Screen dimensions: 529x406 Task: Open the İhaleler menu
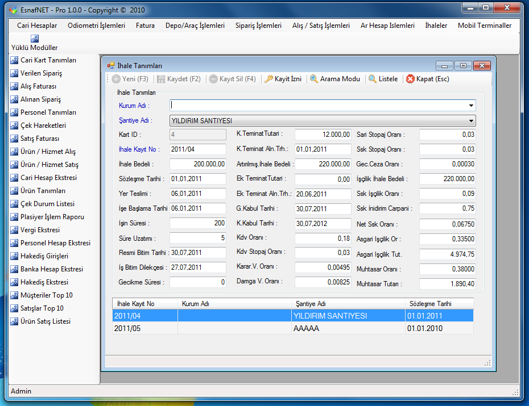[x=436, y=26]
